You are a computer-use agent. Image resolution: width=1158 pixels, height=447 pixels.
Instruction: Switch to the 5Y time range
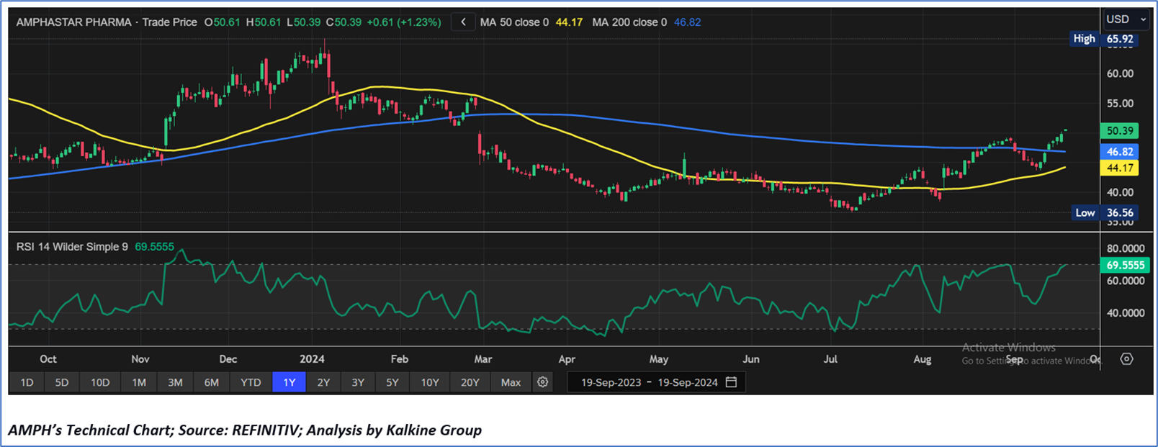click(x=392, y=382)
